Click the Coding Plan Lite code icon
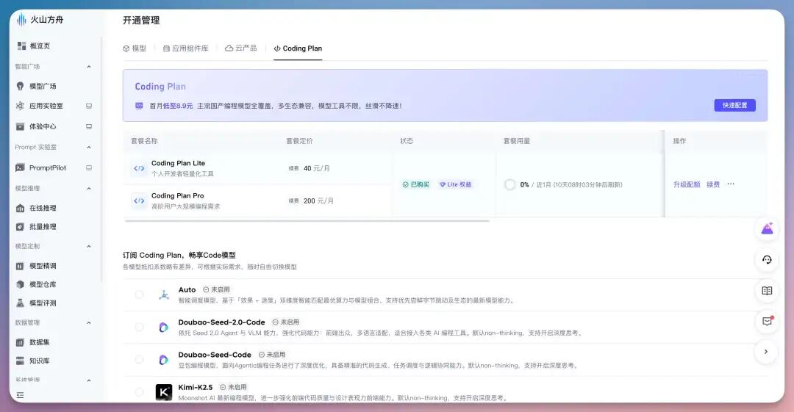Image resolution: width=794 pixels, height=412 pixels. 139,168
